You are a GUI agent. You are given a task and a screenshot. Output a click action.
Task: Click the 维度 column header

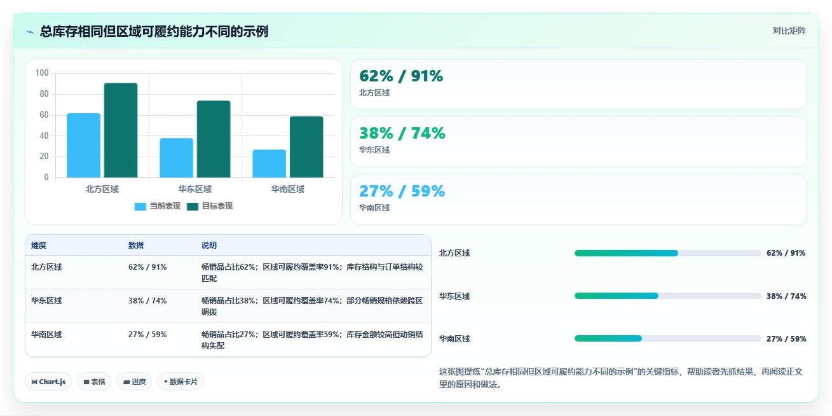click(39, 246)
